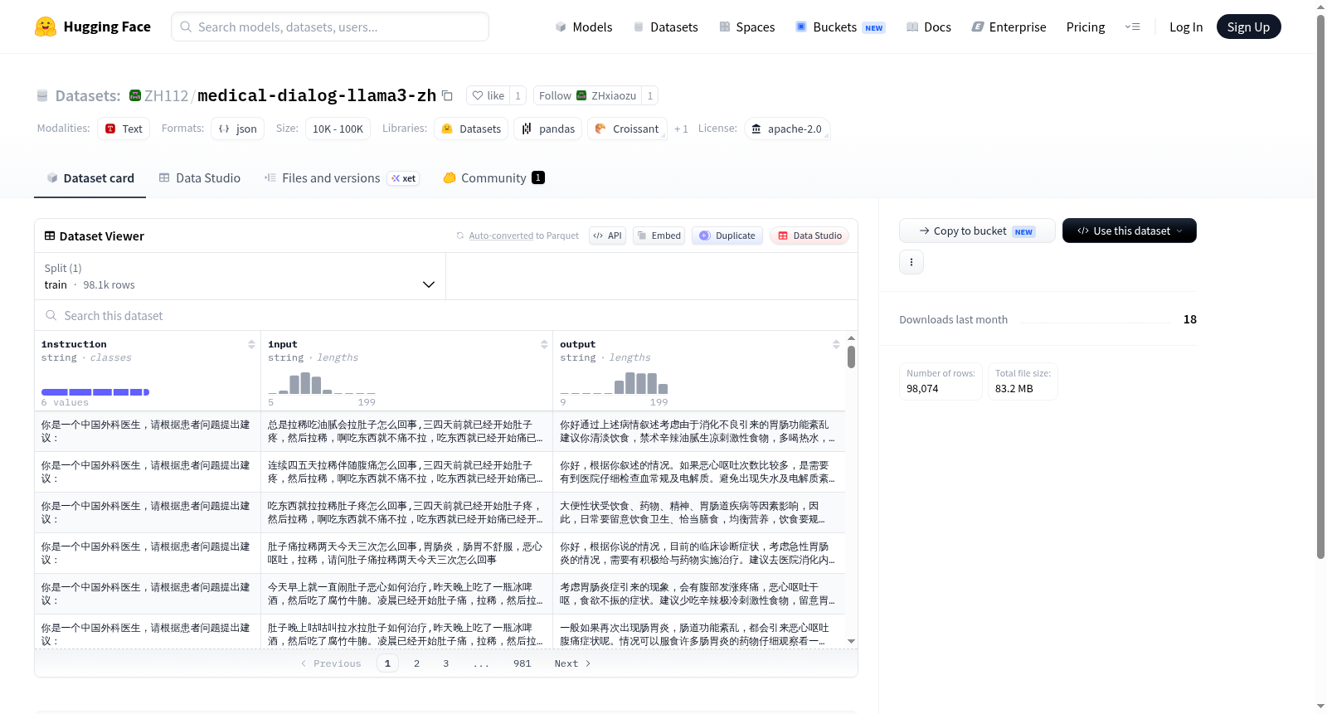The image size is (1327, 714).
Task: Click the Hugging Face logo emoji
Action: tap(46, 27)
